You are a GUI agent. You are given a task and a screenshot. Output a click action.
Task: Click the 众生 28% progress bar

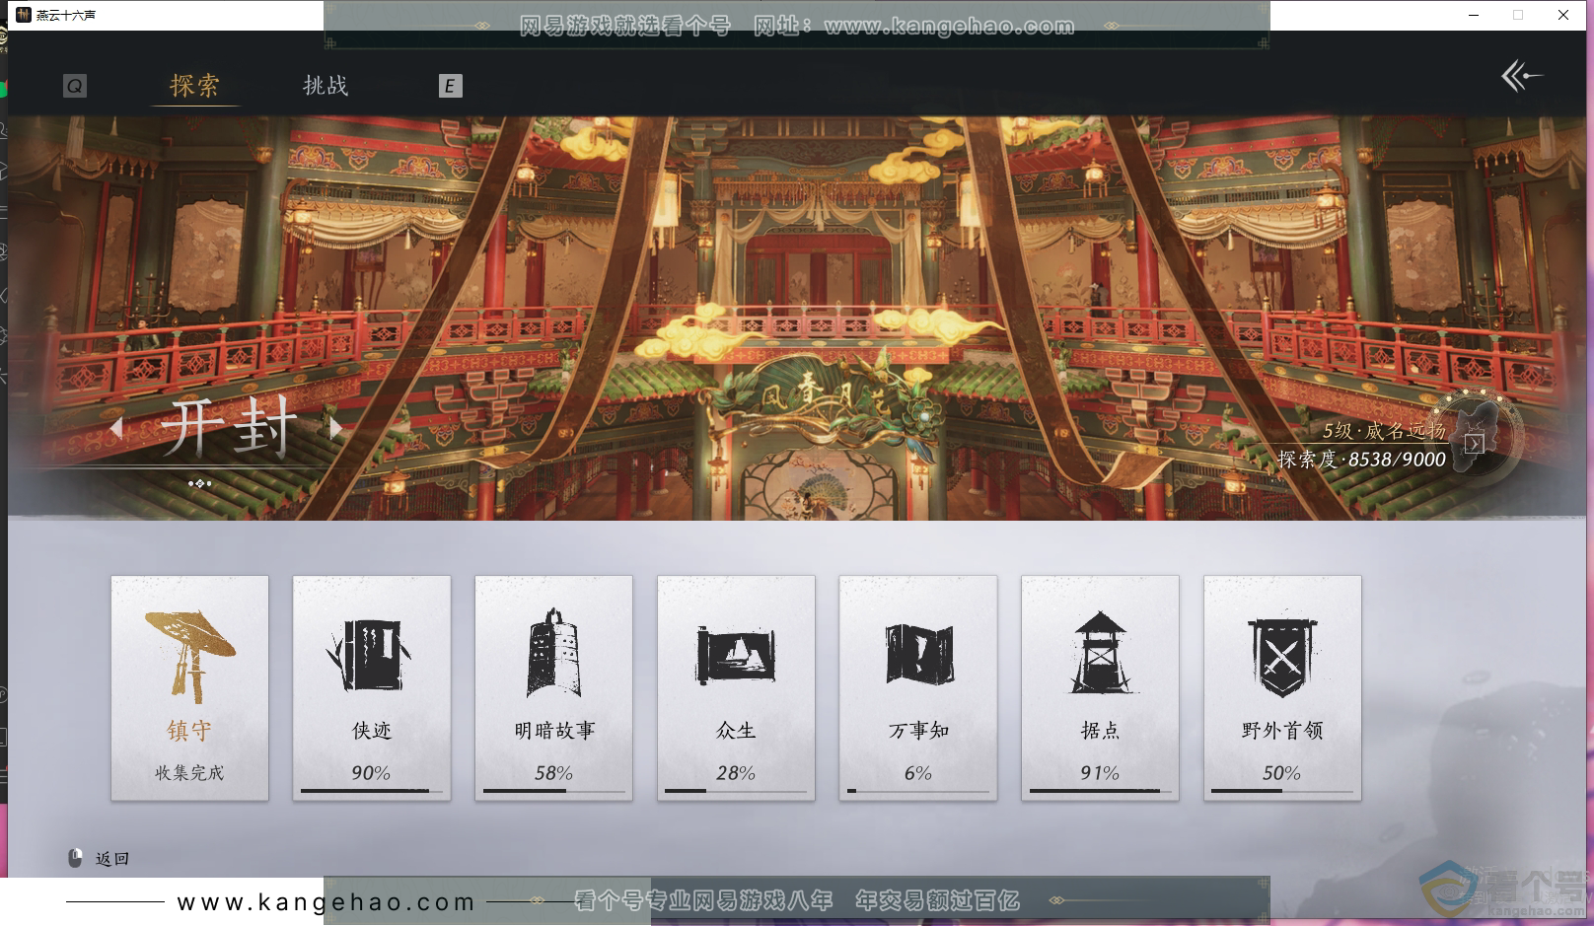[x=736, y=791]
